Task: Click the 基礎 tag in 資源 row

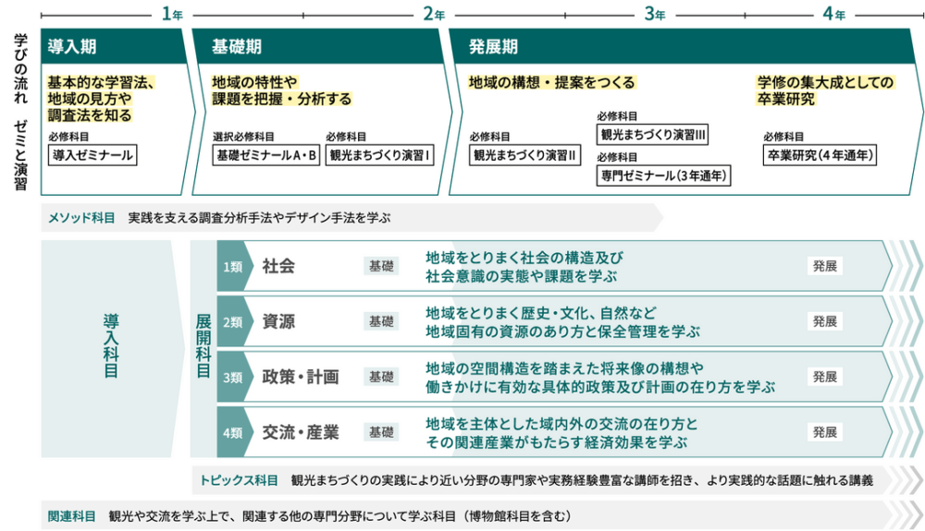Action: (381, 321)
